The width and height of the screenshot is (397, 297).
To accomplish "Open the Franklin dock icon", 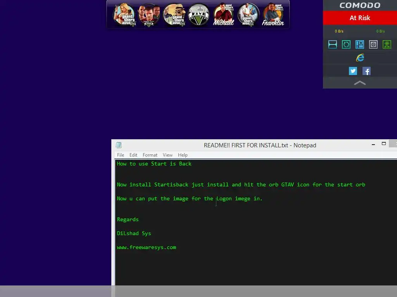I will coord(273,15).
